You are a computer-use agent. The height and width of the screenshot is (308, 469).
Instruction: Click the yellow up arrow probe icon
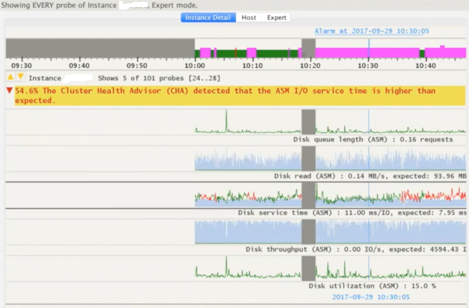tap(11, 77)
